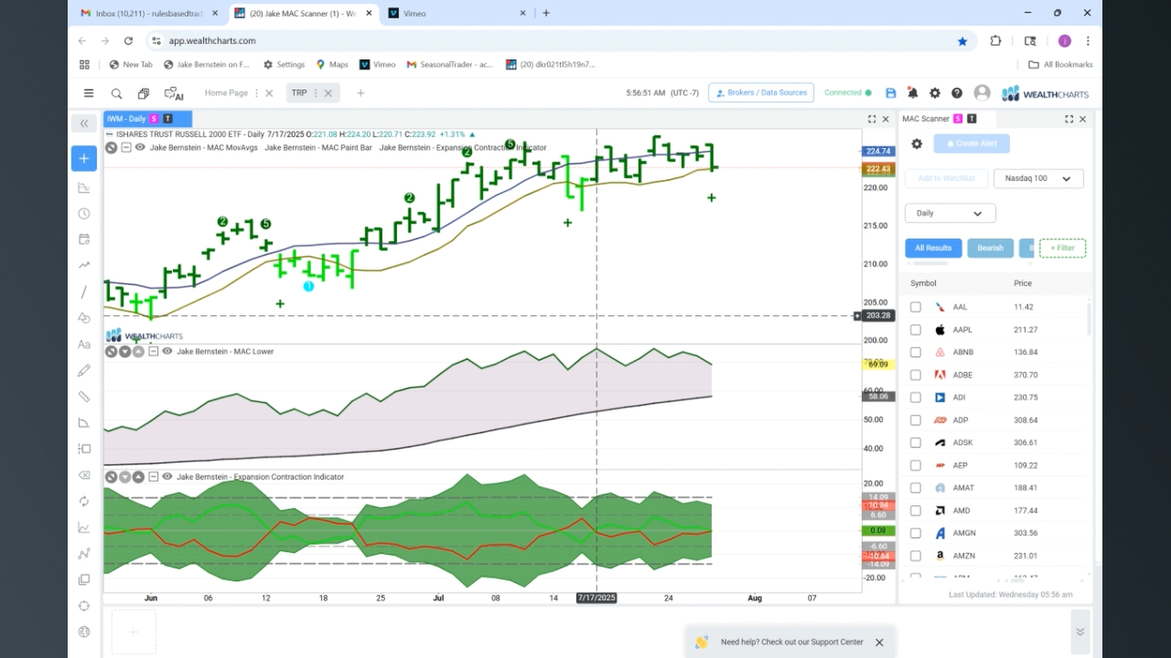Open the symbol search magnifier

tap(116, 93)
